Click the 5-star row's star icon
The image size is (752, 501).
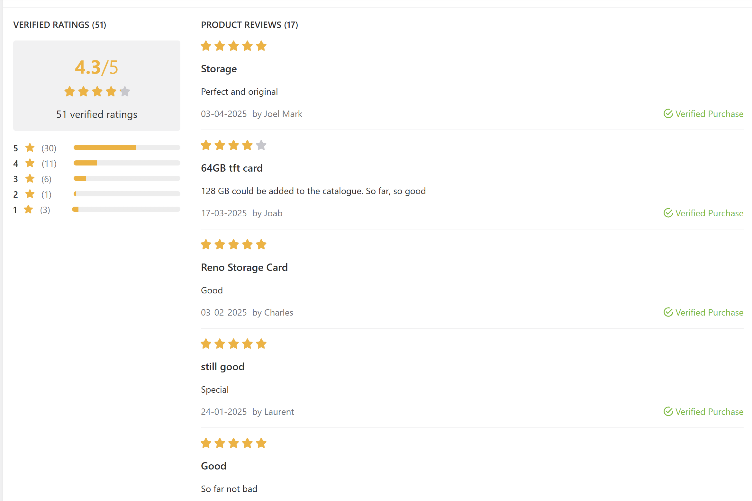(x=30, y=148)
